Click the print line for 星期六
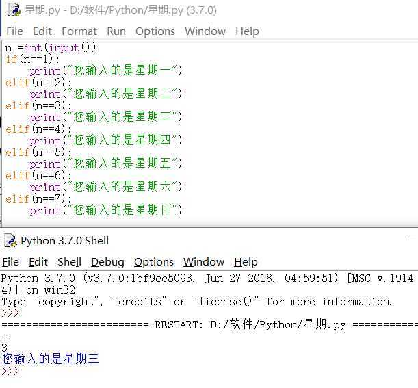Image resolution: width=418 pixels, height=388 pixels. tap(106, 187)
